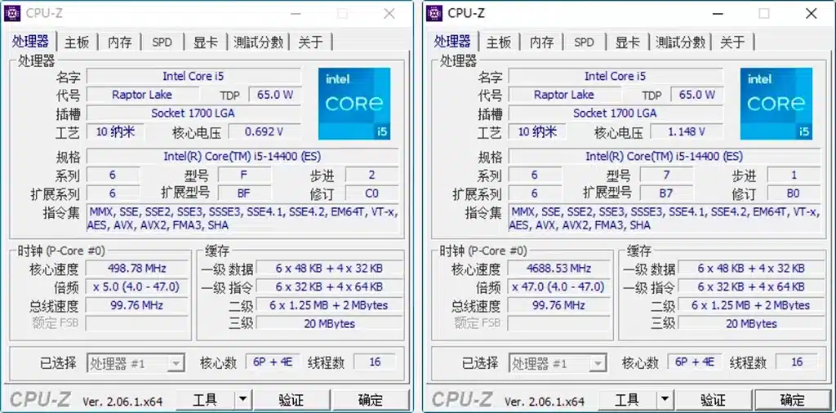
Task: Click i5-14400 (ES) specification in right window
Action: (664, 156)
